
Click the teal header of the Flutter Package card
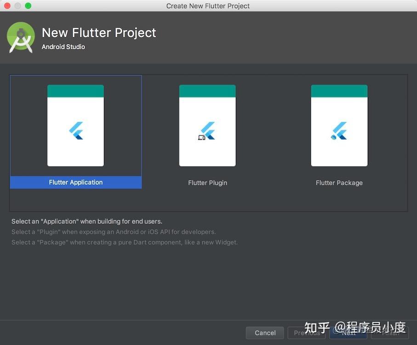tap(339, 90)
